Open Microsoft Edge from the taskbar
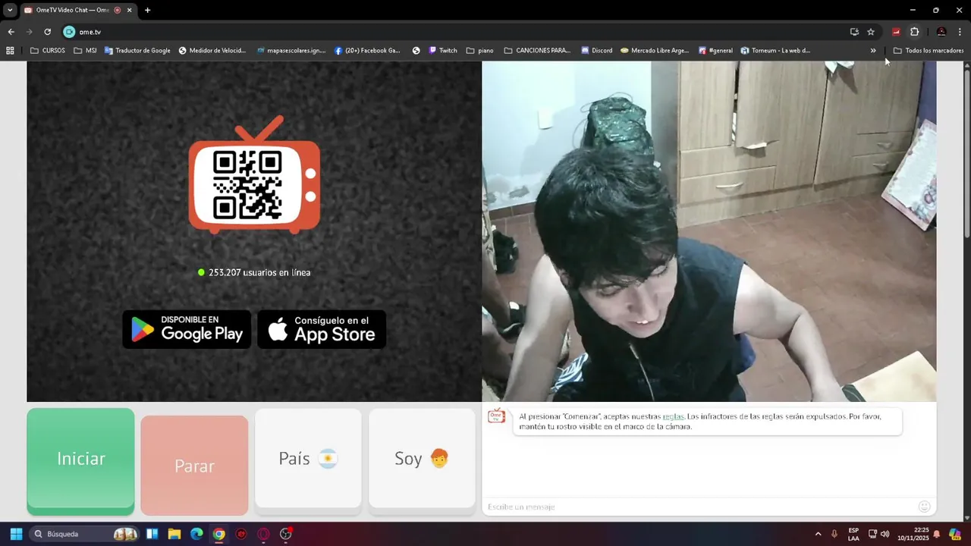 pos(196,534)
